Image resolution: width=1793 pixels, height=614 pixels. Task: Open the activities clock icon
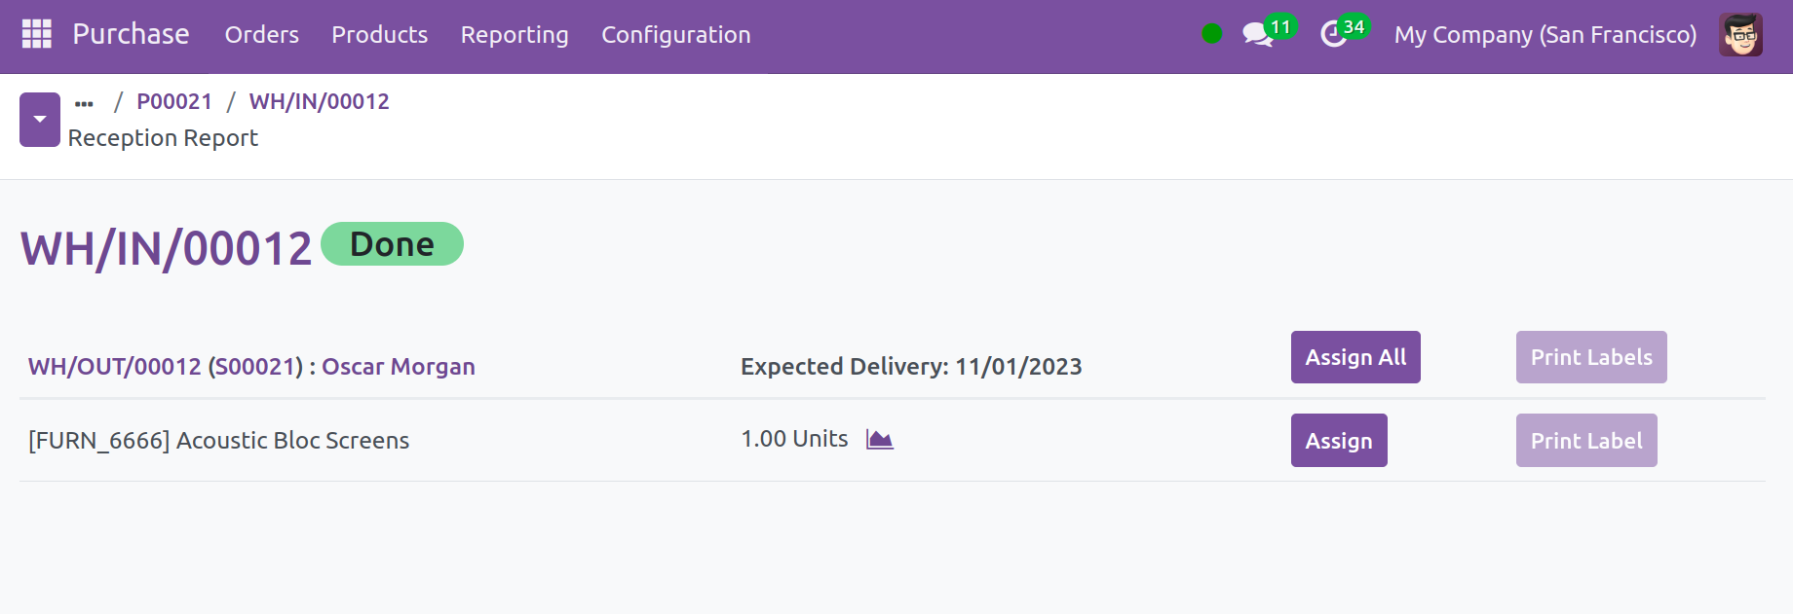tap(1333, 35)
